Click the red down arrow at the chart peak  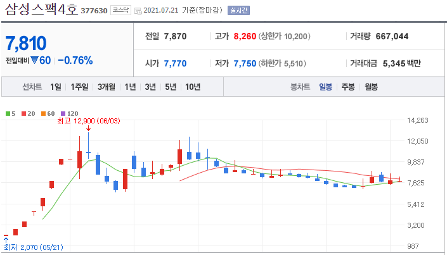coord(88,128)
